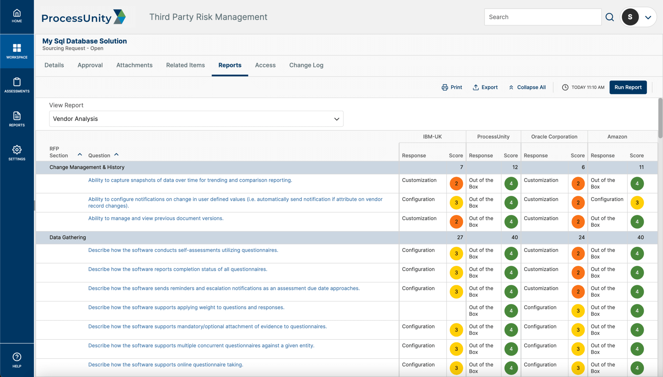Screen dimensions: 663x377
Task: Click IBM-UK score 2 for data snapshots
Action: point(456,184)
